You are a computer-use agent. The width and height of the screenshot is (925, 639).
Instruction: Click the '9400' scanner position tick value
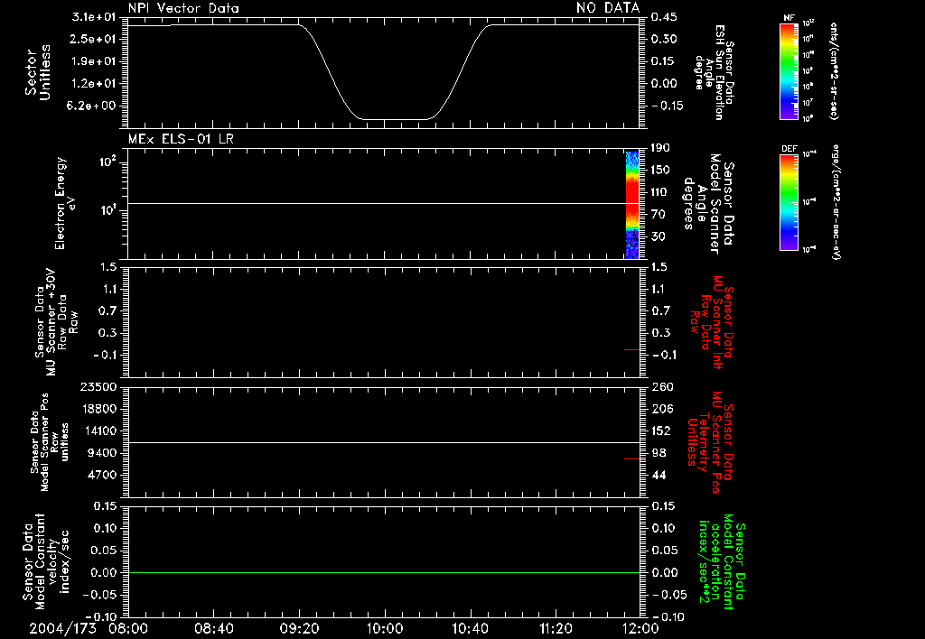coord(102,453)
